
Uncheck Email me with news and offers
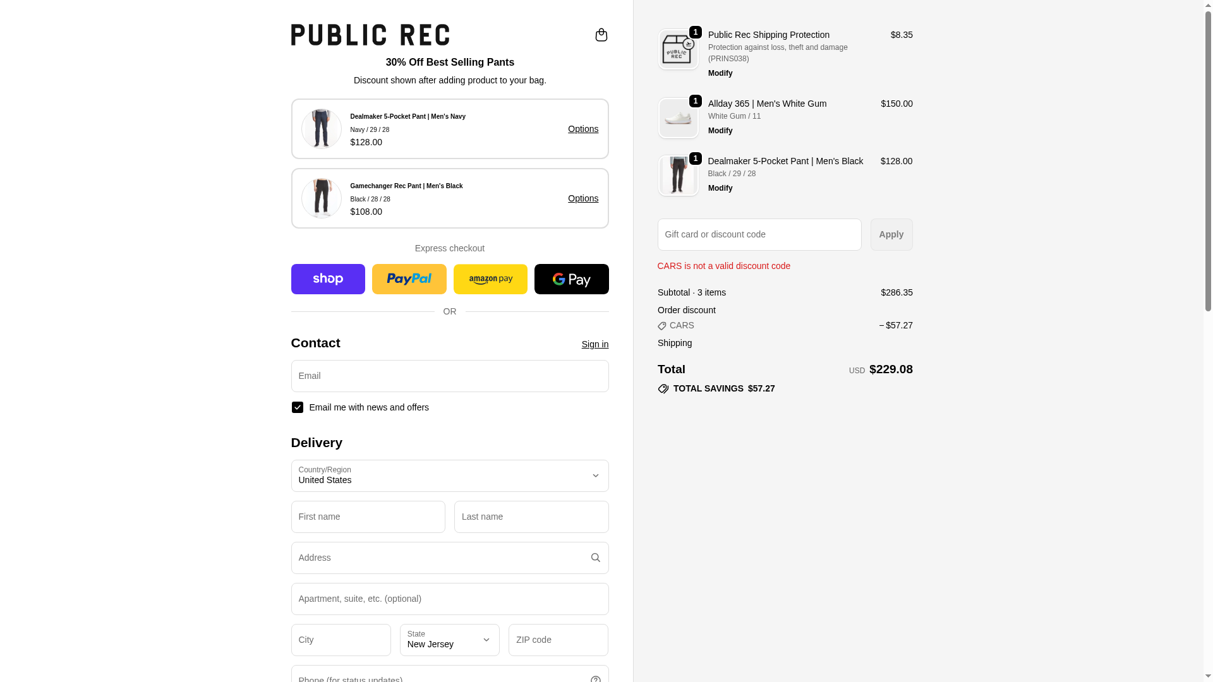(x=298, y=407)
